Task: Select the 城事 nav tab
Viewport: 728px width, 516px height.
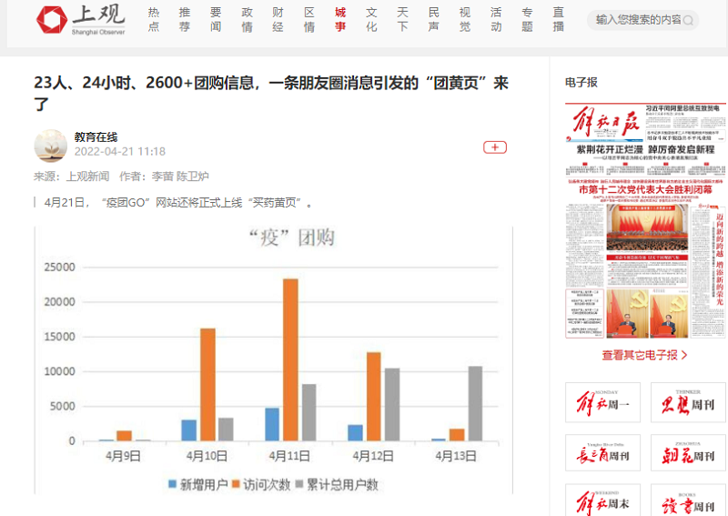Action: point(340,19)
